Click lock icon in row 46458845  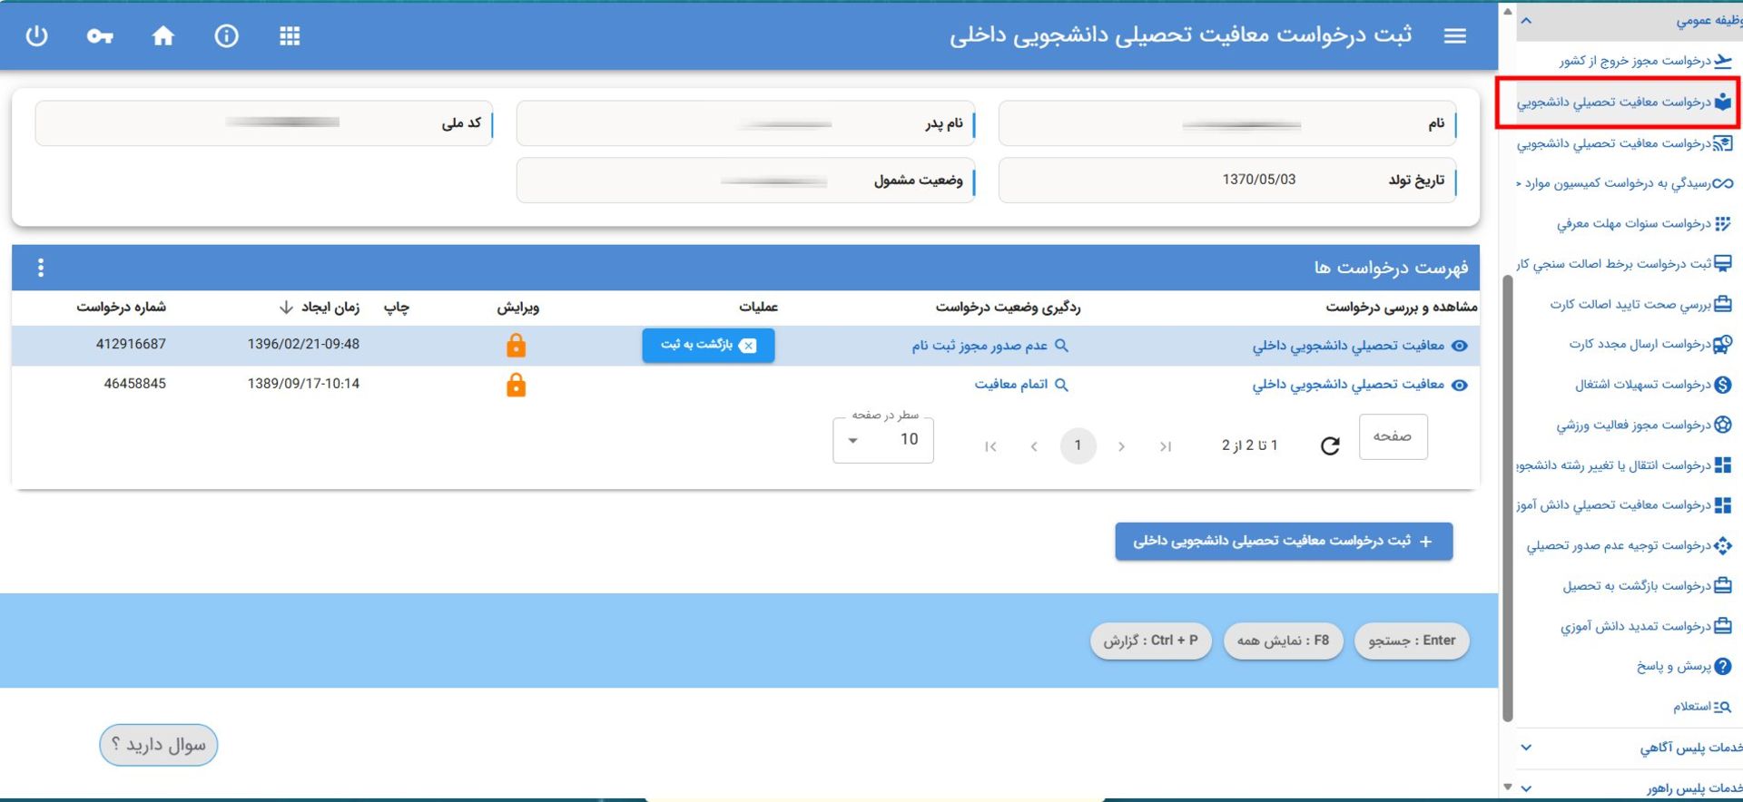(516, 385)
